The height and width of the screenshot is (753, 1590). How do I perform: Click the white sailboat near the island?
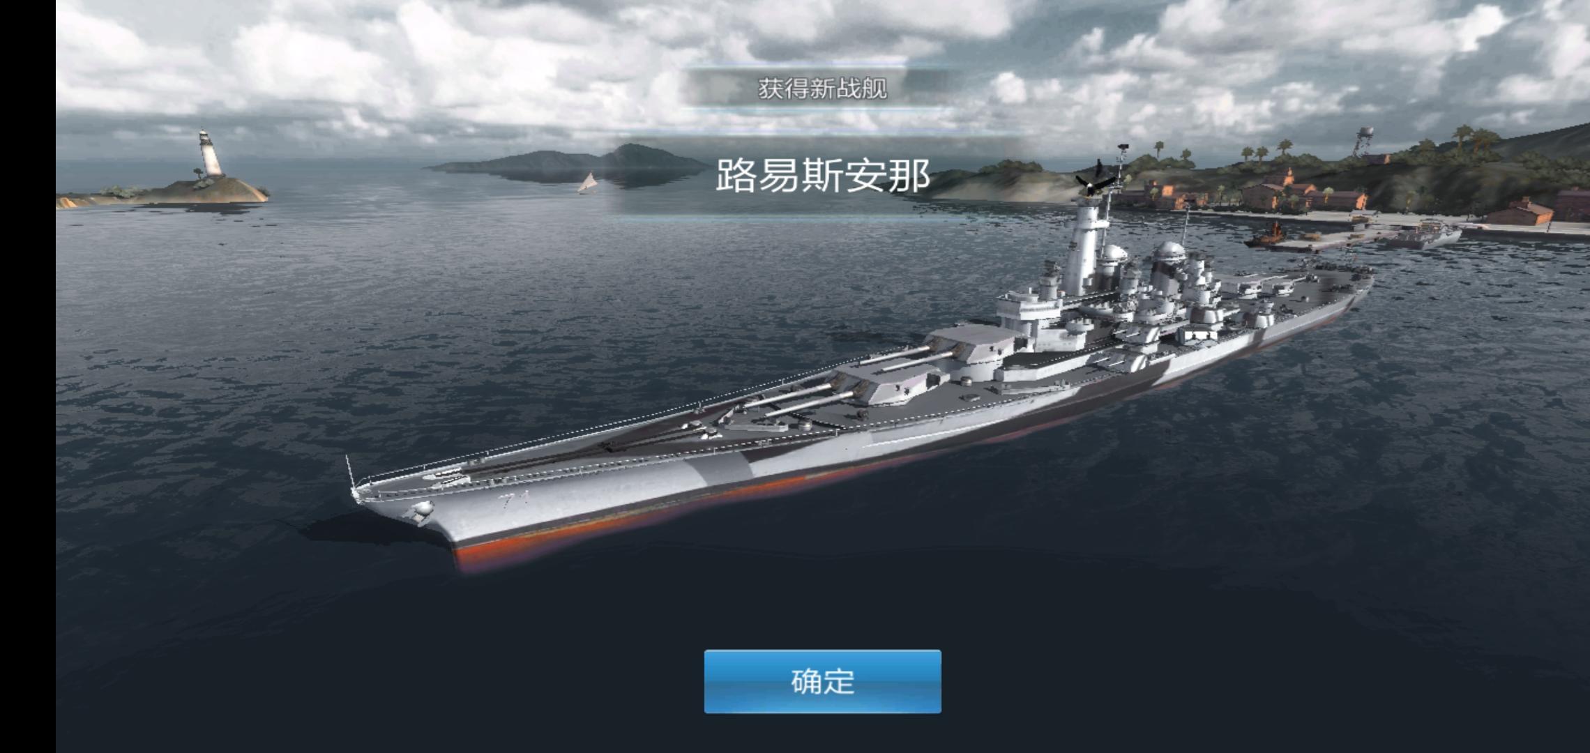pyautogui.click(x=588, y=183)
